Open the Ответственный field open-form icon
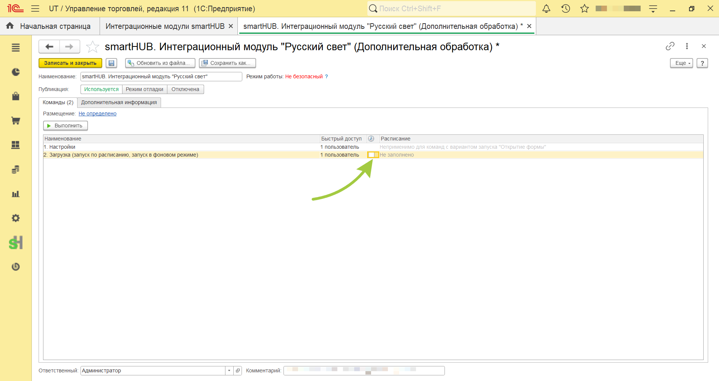719x381 pixels. pos(238,371)
